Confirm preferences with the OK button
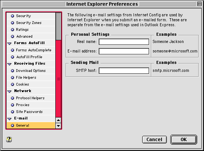This screenshot has height=151, width=204. [184, 140]
